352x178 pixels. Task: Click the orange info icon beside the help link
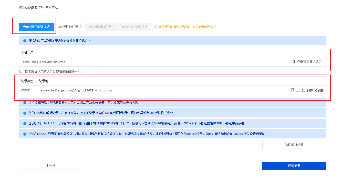pos(155,27)
